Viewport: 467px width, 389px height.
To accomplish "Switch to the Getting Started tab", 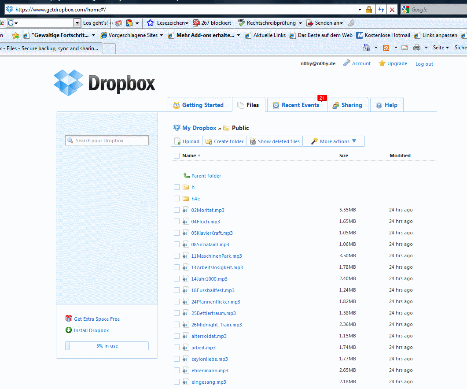I will [x=199, y=105].
